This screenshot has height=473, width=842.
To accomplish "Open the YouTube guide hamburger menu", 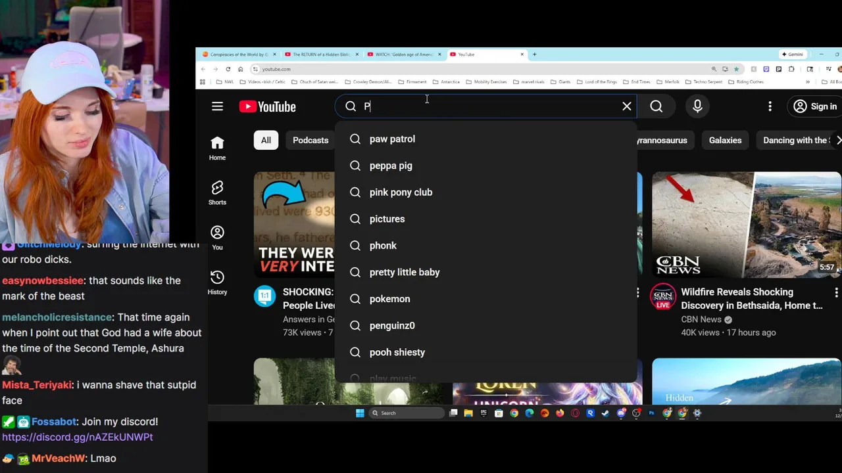I will pos(217,106).
